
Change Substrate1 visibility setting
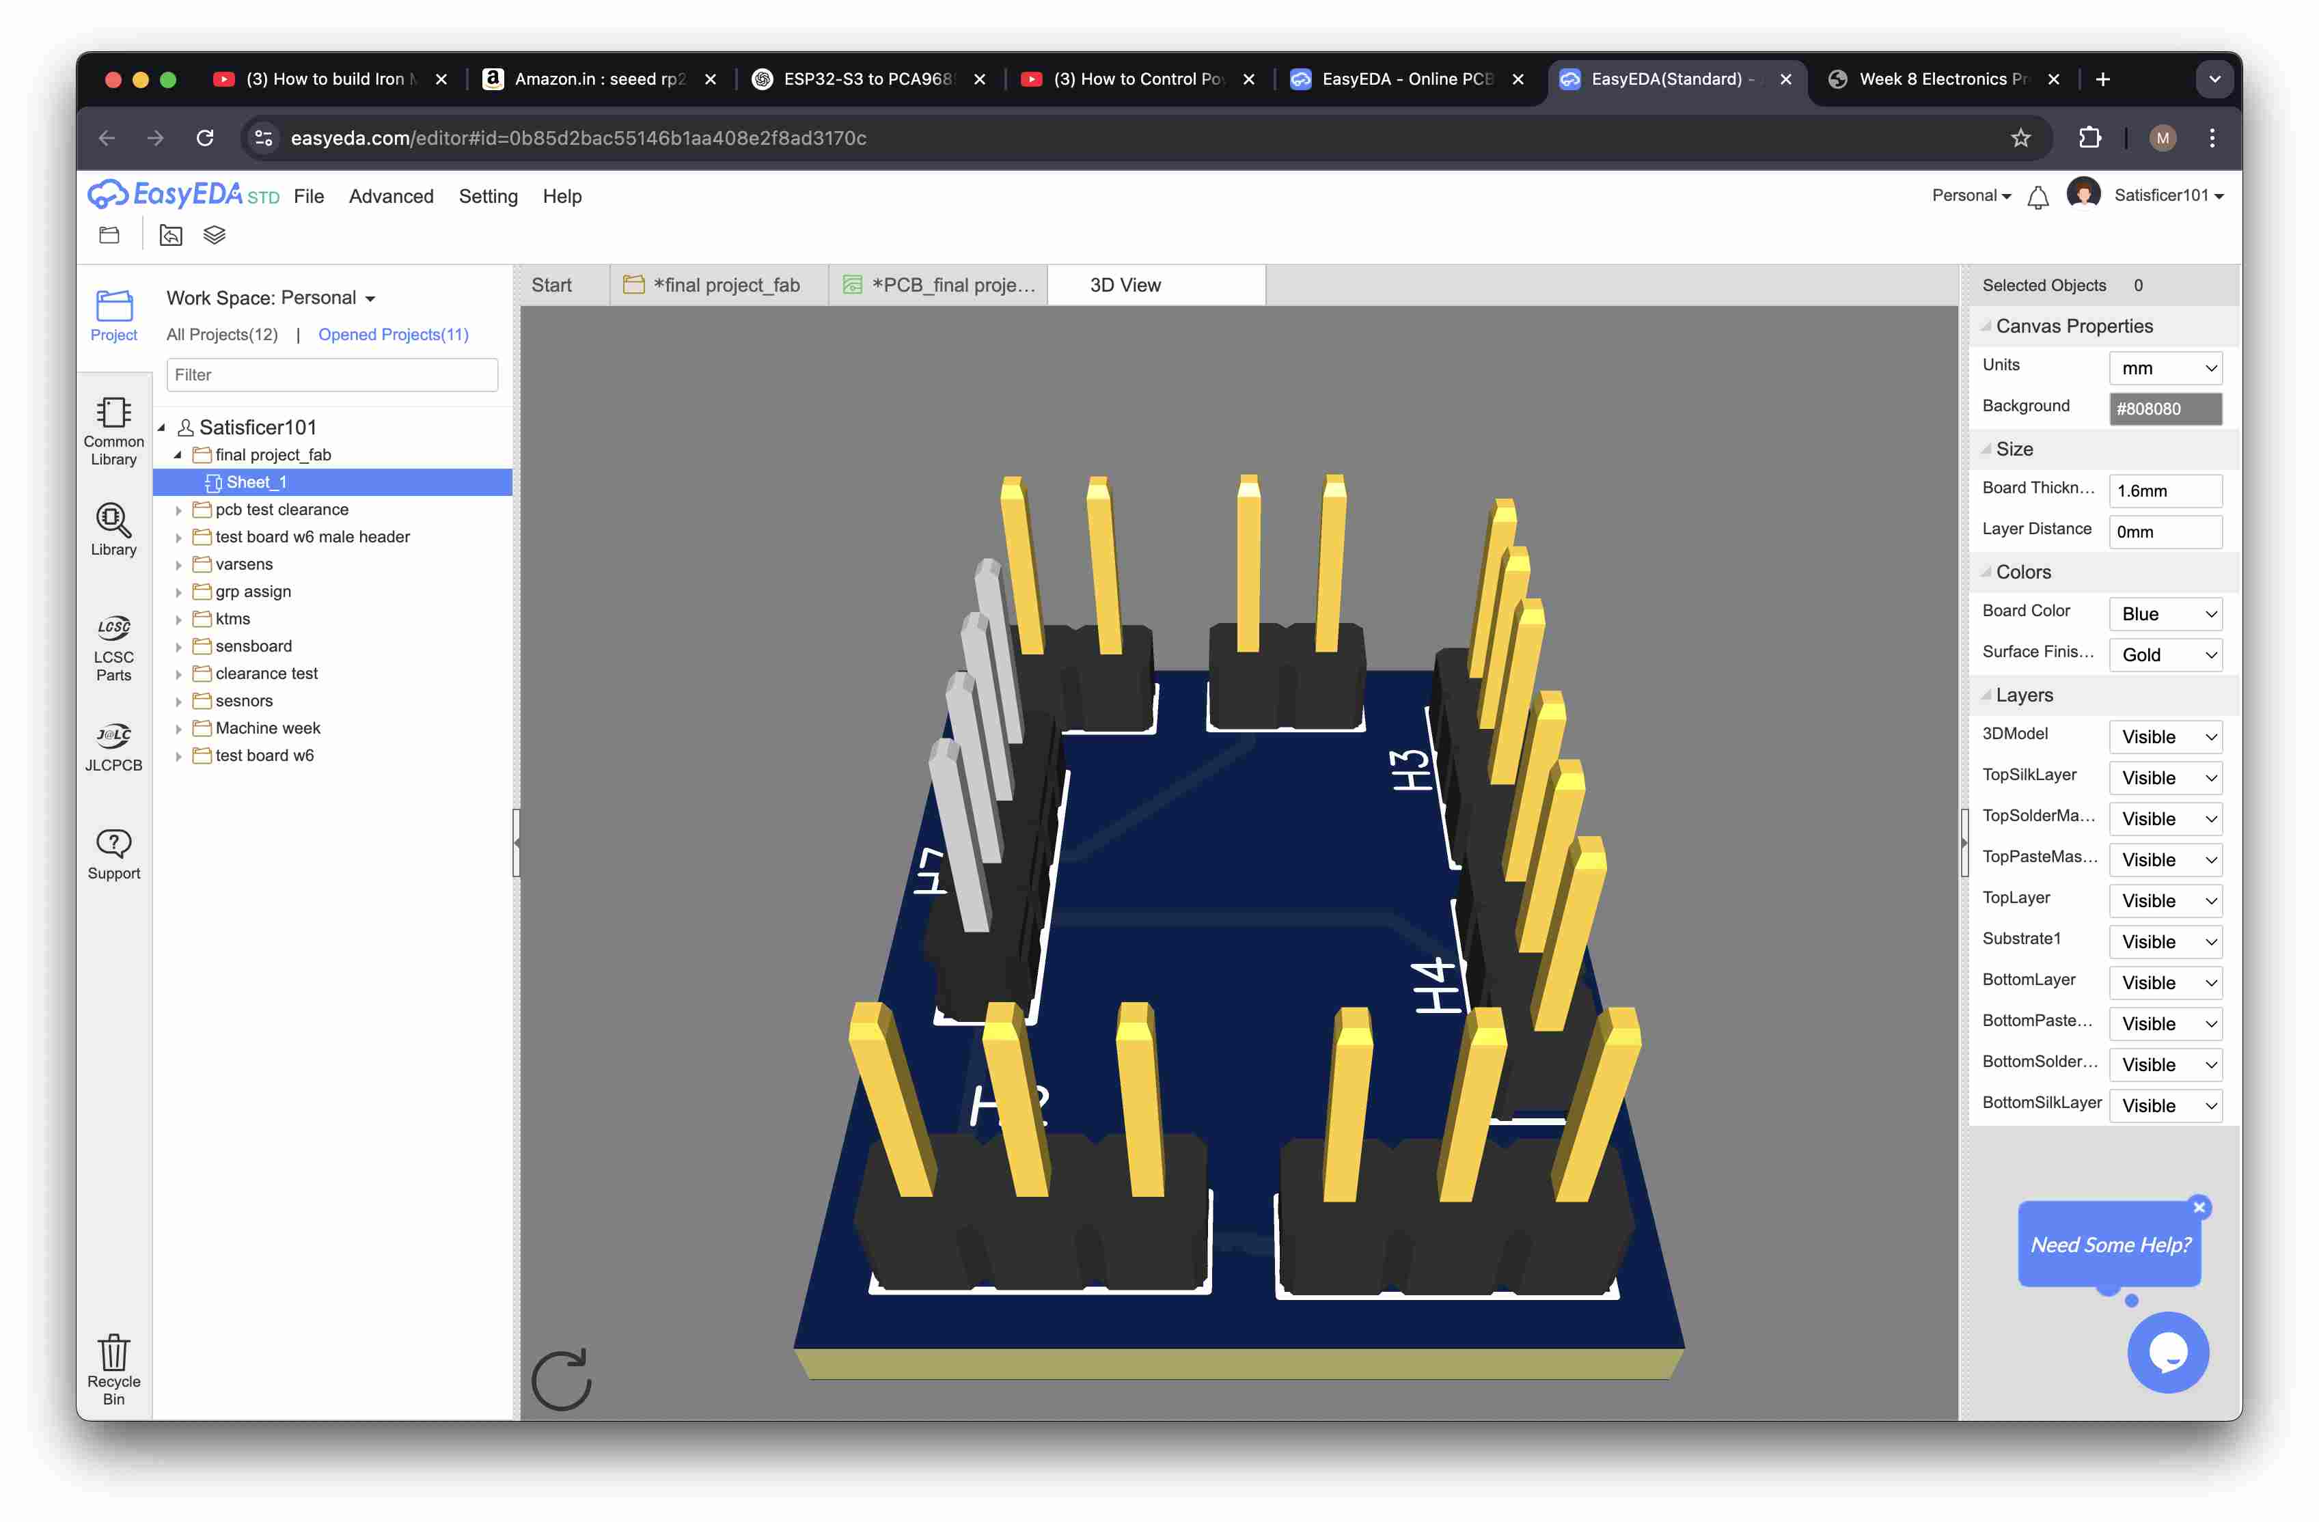pos(2166,941)
